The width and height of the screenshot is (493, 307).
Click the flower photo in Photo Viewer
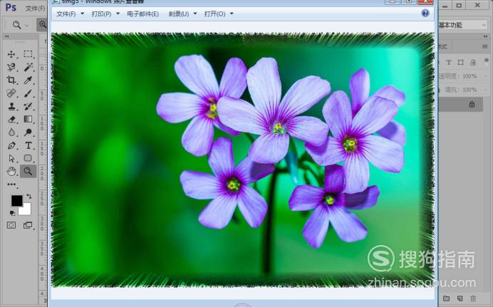coord(243,160)
